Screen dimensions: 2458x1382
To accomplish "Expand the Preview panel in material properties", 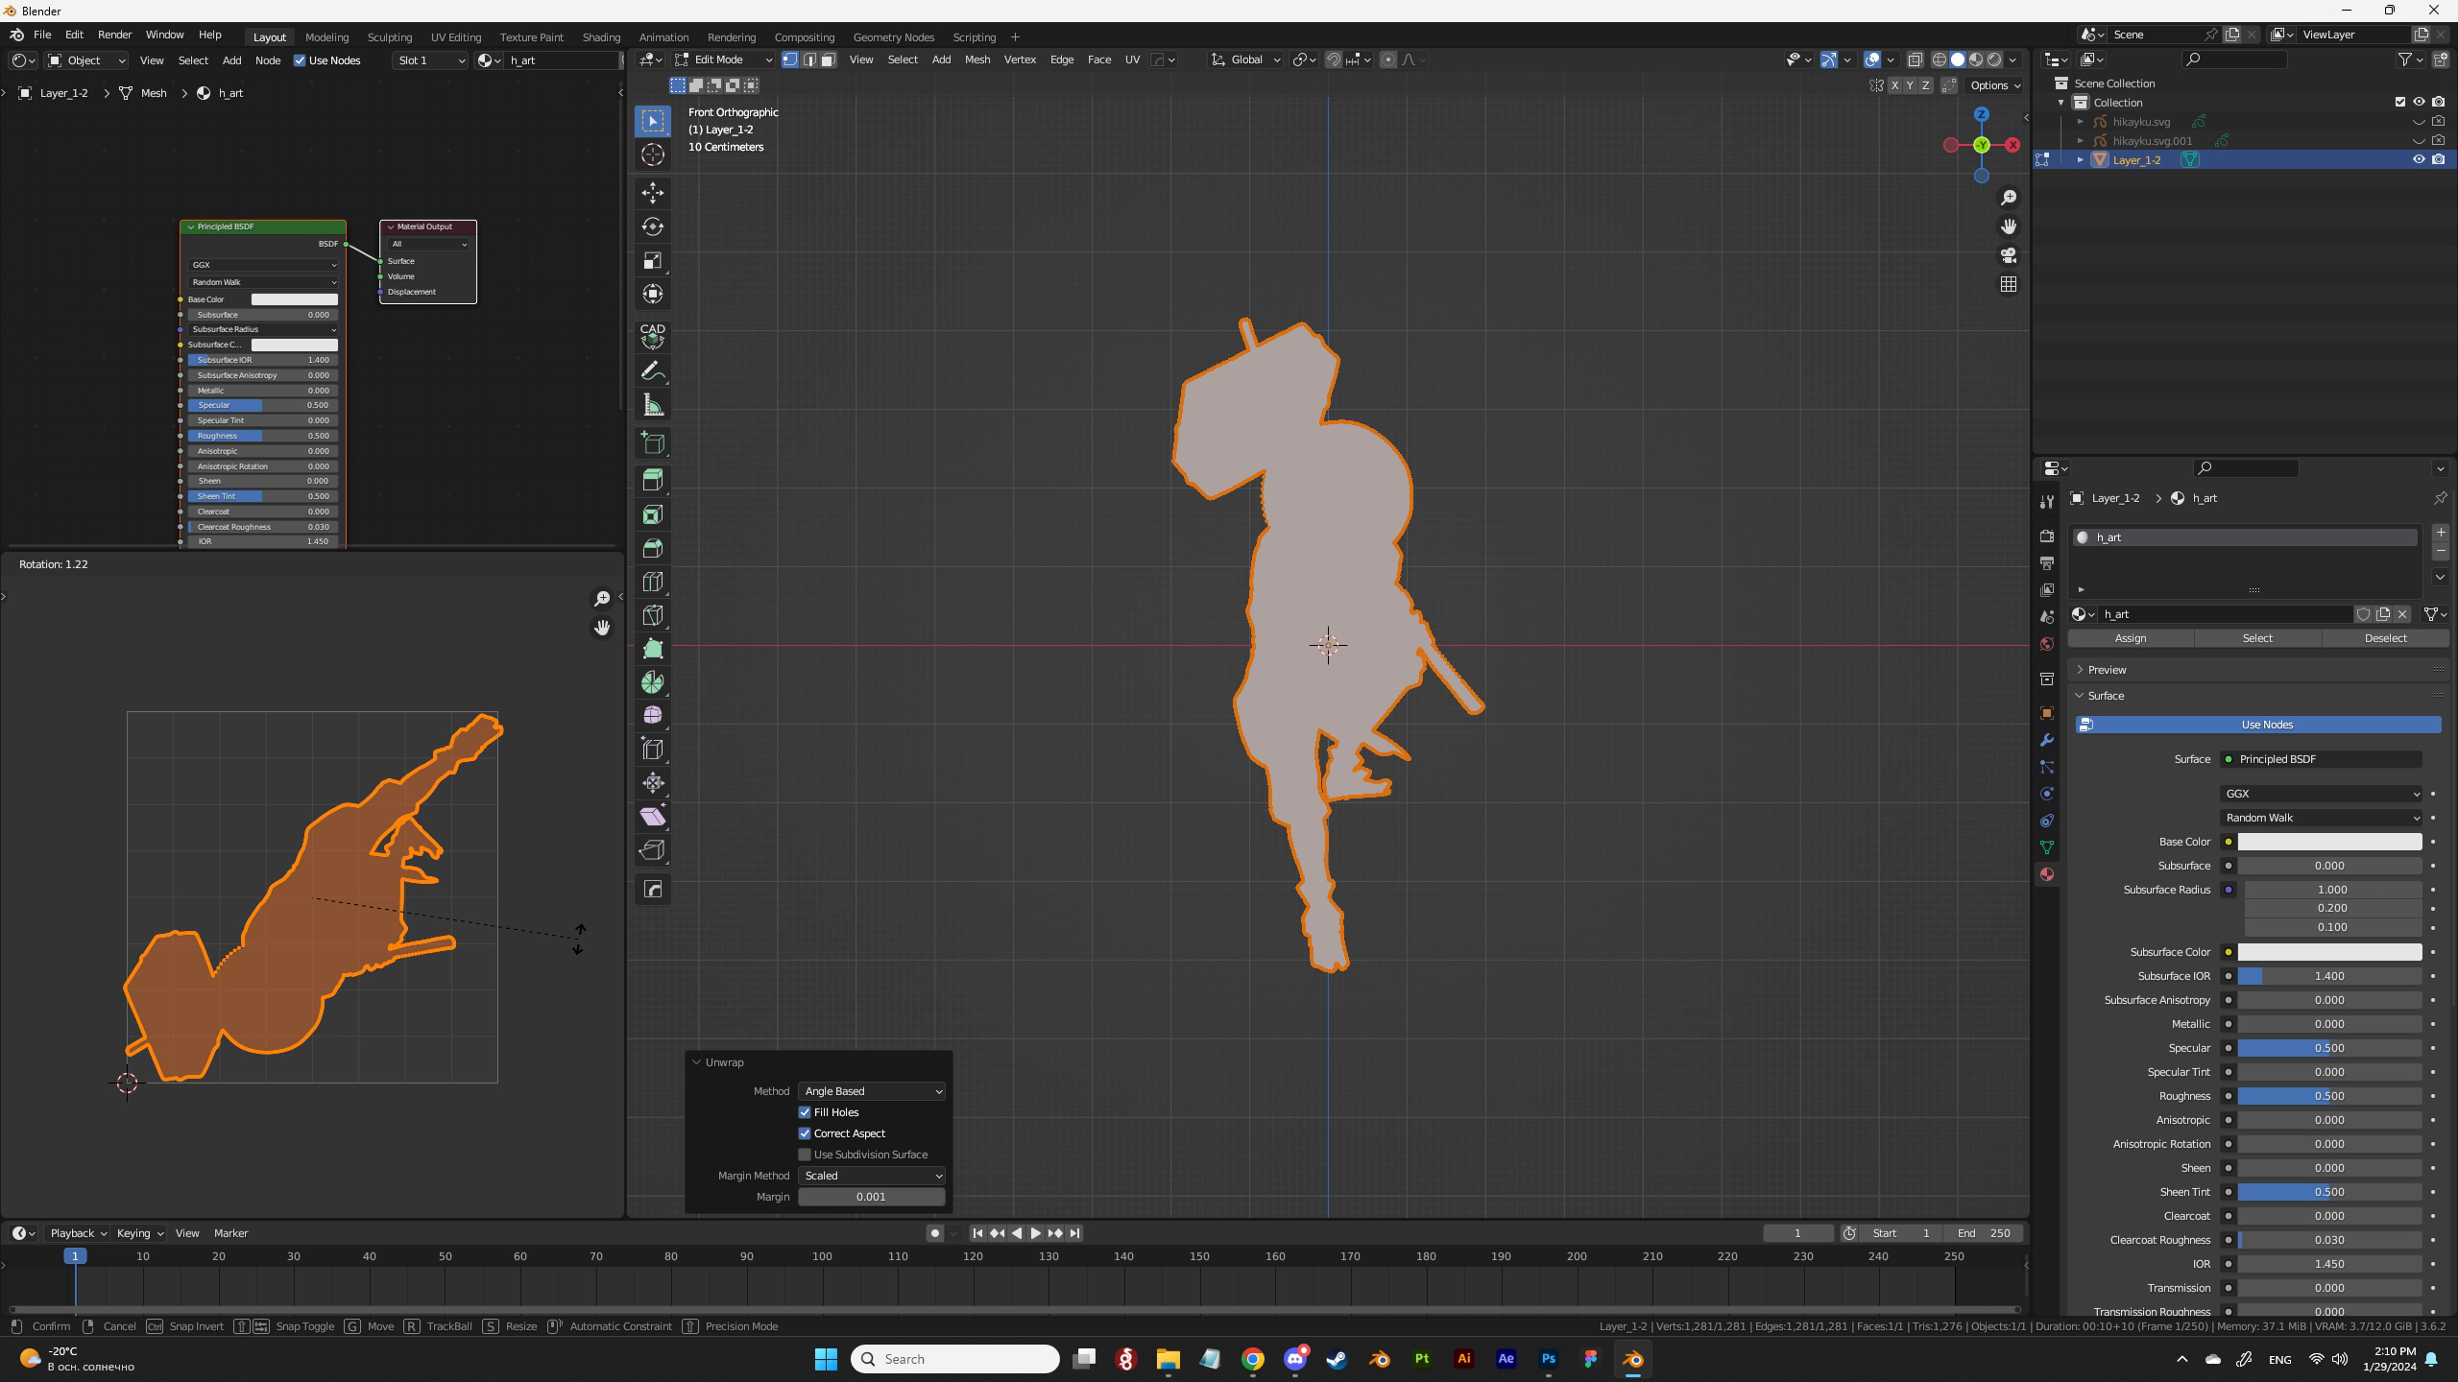I will pyautogui.click(x=2107, y=669).
